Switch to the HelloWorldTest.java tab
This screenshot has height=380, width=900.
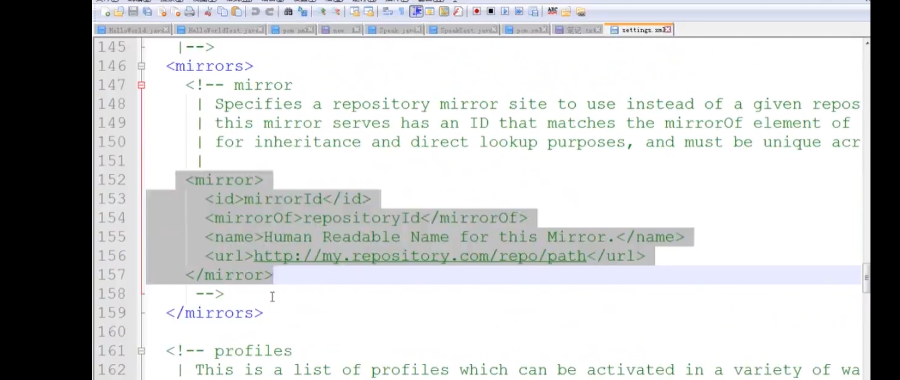point(219,30)
